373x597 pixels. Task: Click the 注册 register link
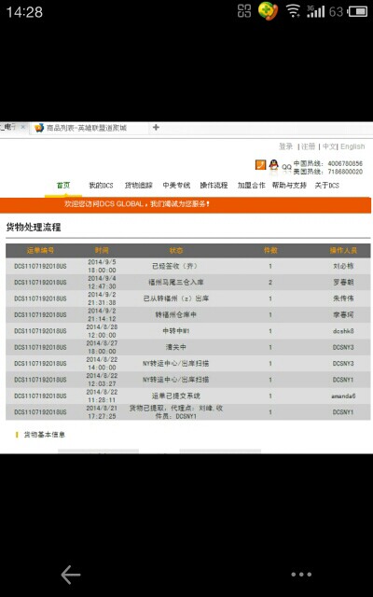tap(309, 146)
